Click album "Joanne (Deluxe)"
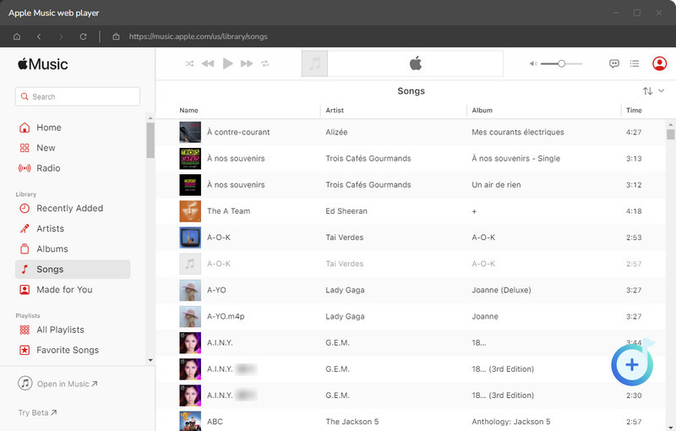 (x=501, y=290)
